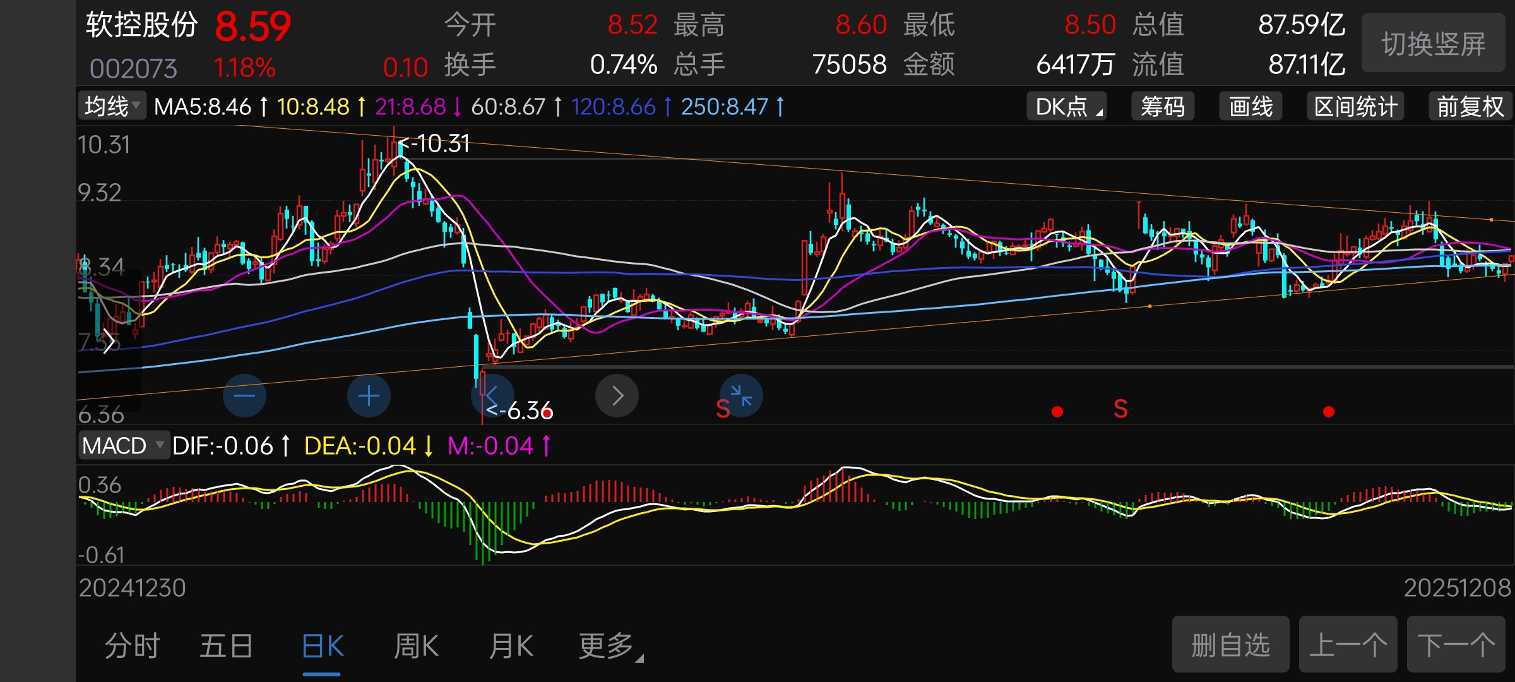Click the collapse chart shrink icon

(741, 395)
